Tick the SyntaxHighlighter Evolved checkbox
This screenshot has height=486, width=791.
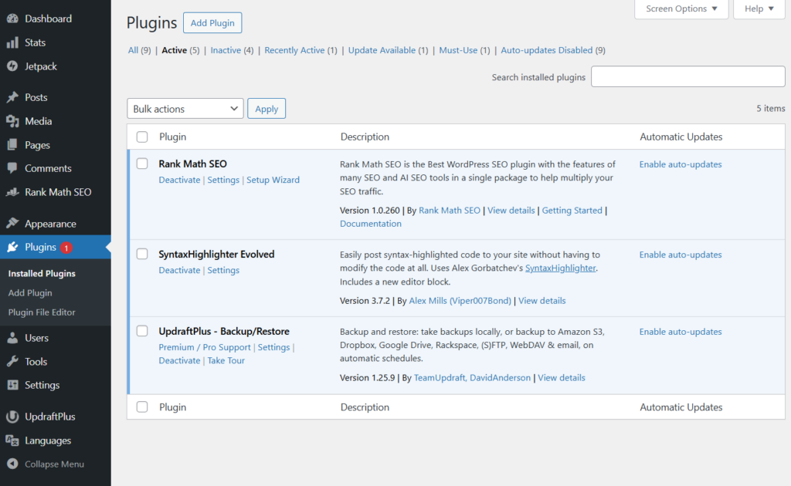pos(142,254)
